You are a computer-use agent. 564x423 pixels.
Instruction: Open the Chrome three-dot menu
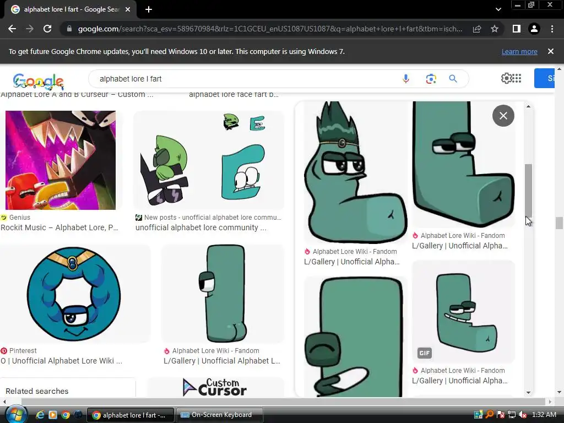(x=552, y=29)
